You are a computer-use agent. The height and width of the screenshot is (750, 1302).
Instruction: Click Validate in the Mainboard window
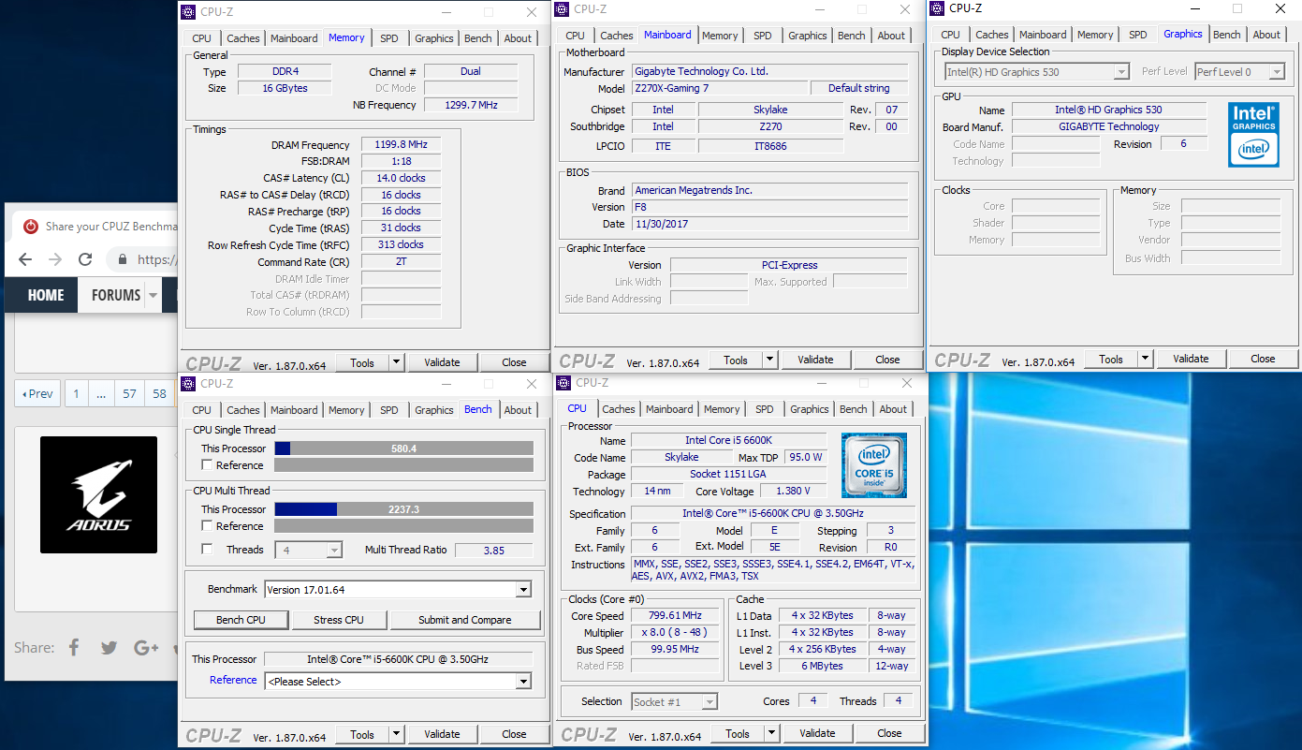pyautogui.click(x=815, y=360)
